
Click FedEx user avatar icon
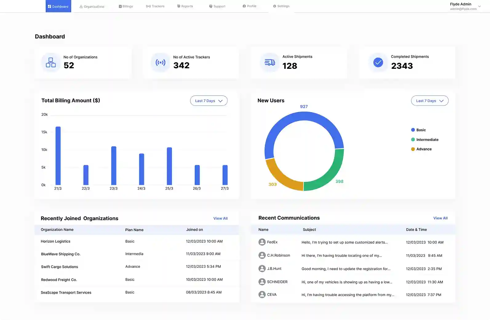coord(262,242)
